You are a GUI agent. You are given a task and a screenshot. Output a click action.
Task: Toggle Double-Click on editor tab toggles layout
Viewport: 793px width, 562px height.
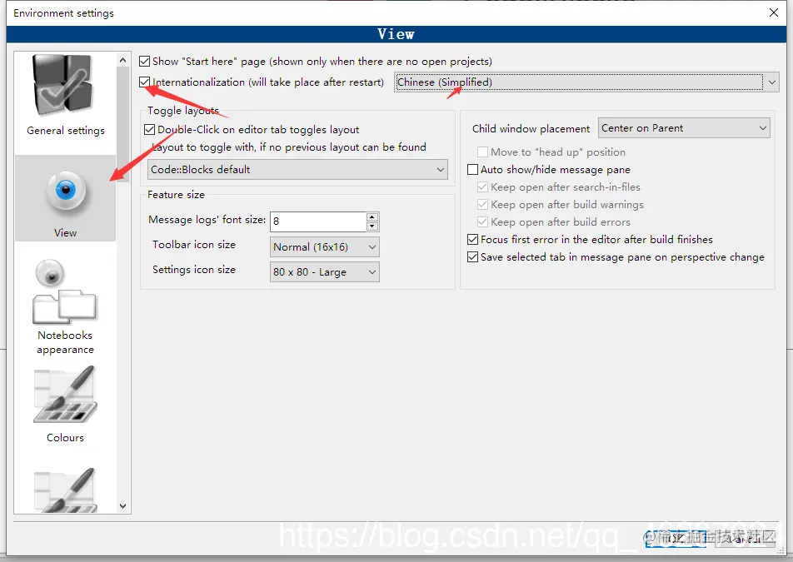(x=150, y=129)
